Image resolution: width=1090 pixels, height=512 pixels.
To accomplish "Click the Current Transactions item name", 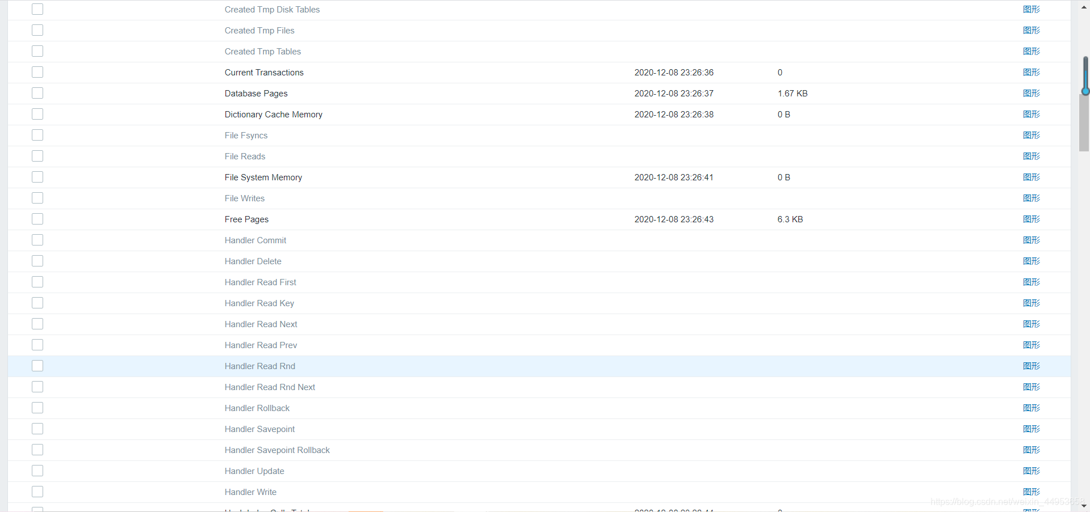I will (x=264, y=72).
